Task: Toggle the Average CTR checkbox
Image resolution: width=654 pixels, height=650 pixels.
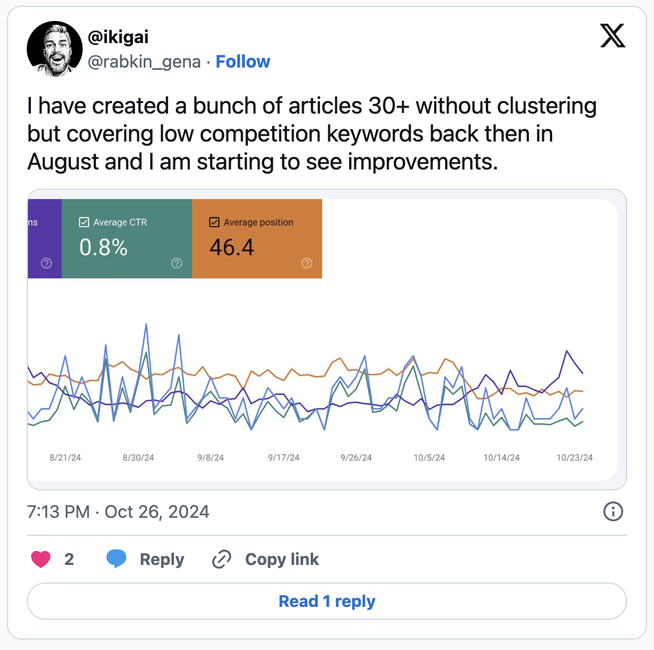Action: tap(84, 222)
